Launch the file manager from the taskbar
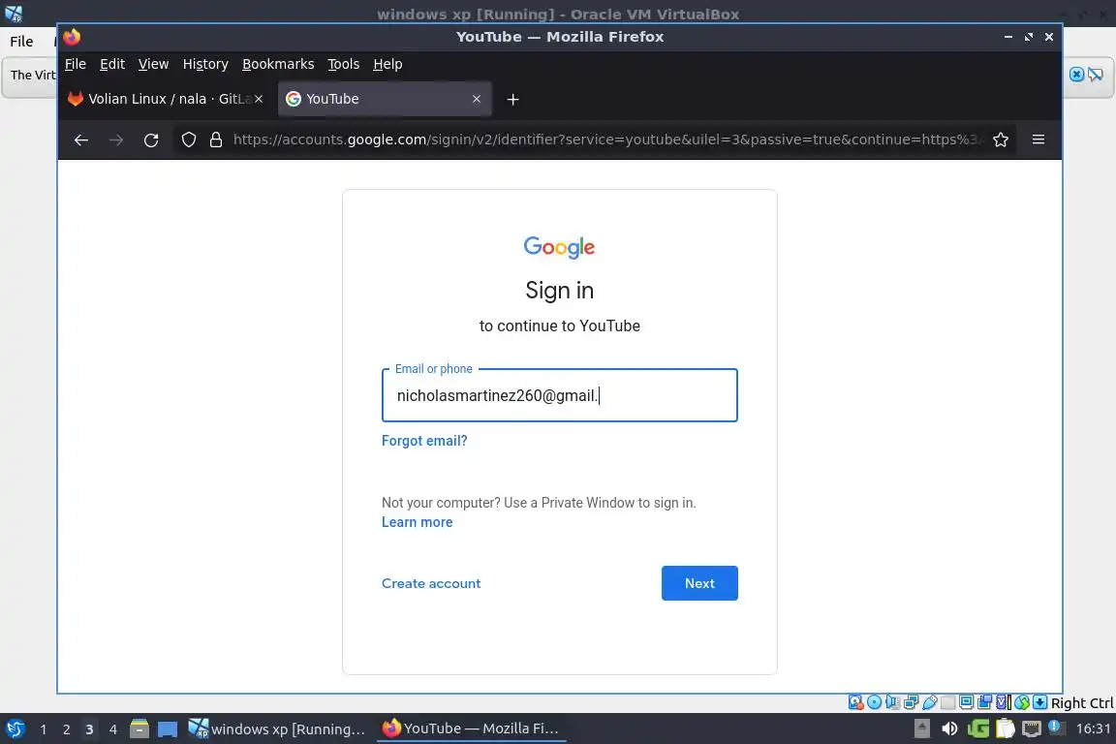Image resolution: width=1116 pixels, height=744 pixels. (139, 728)
